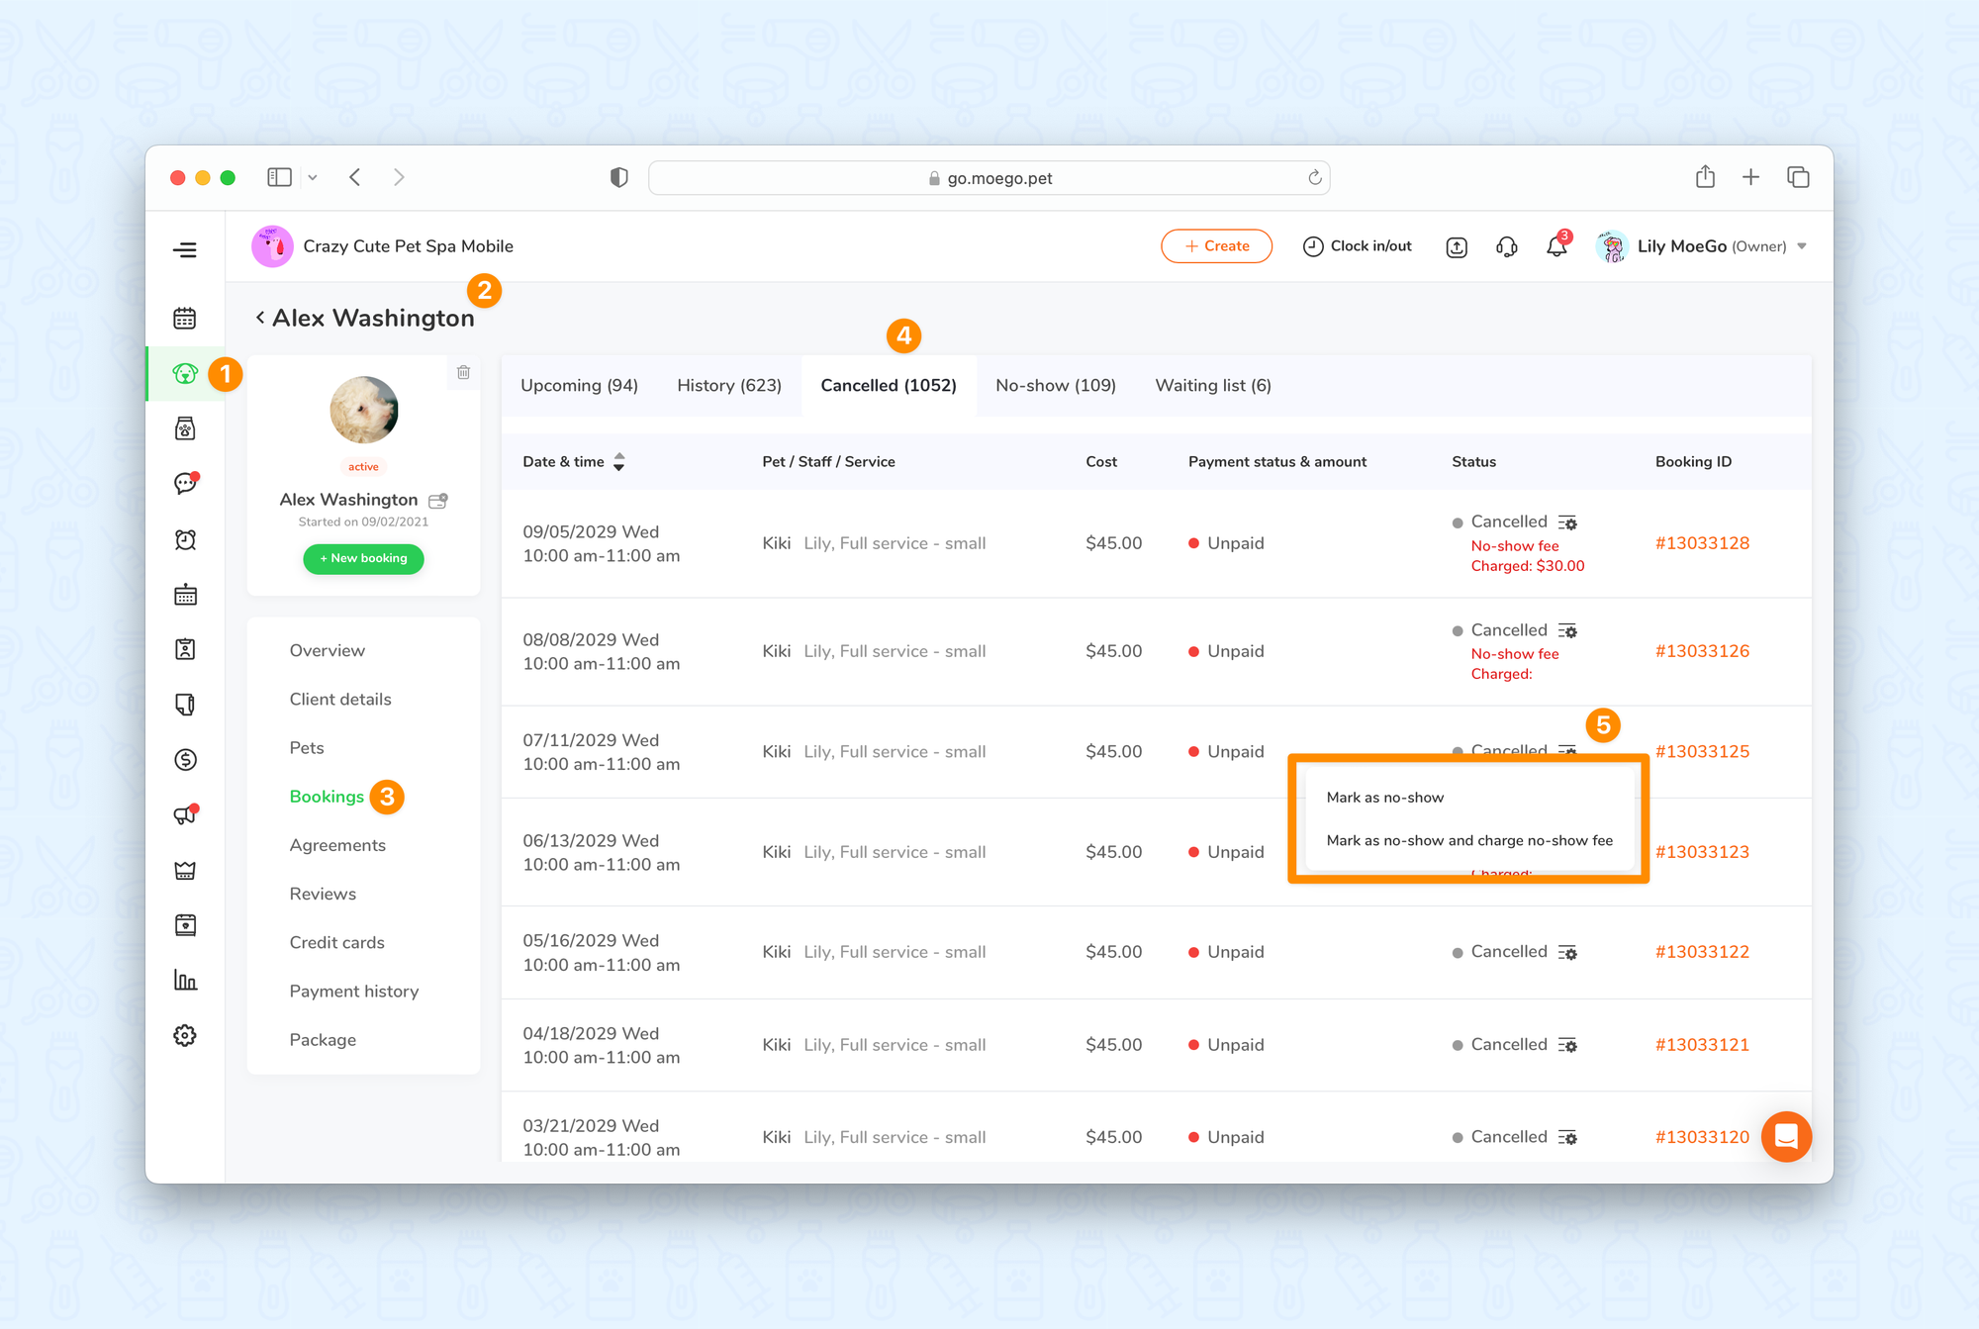Screen dimensions: 1979x1329
Task: Open the reports bar chart icon
Action: pyautogui.click(x=185, y=981)
